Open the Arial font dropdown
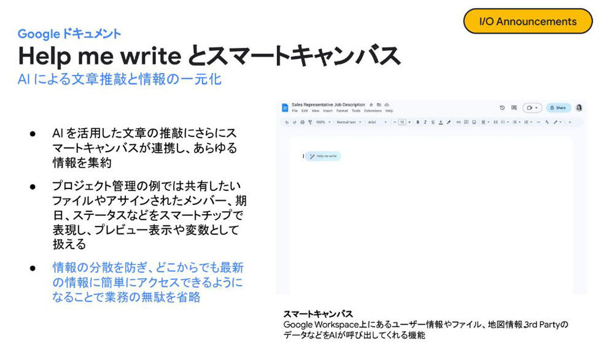 [377, 122]
